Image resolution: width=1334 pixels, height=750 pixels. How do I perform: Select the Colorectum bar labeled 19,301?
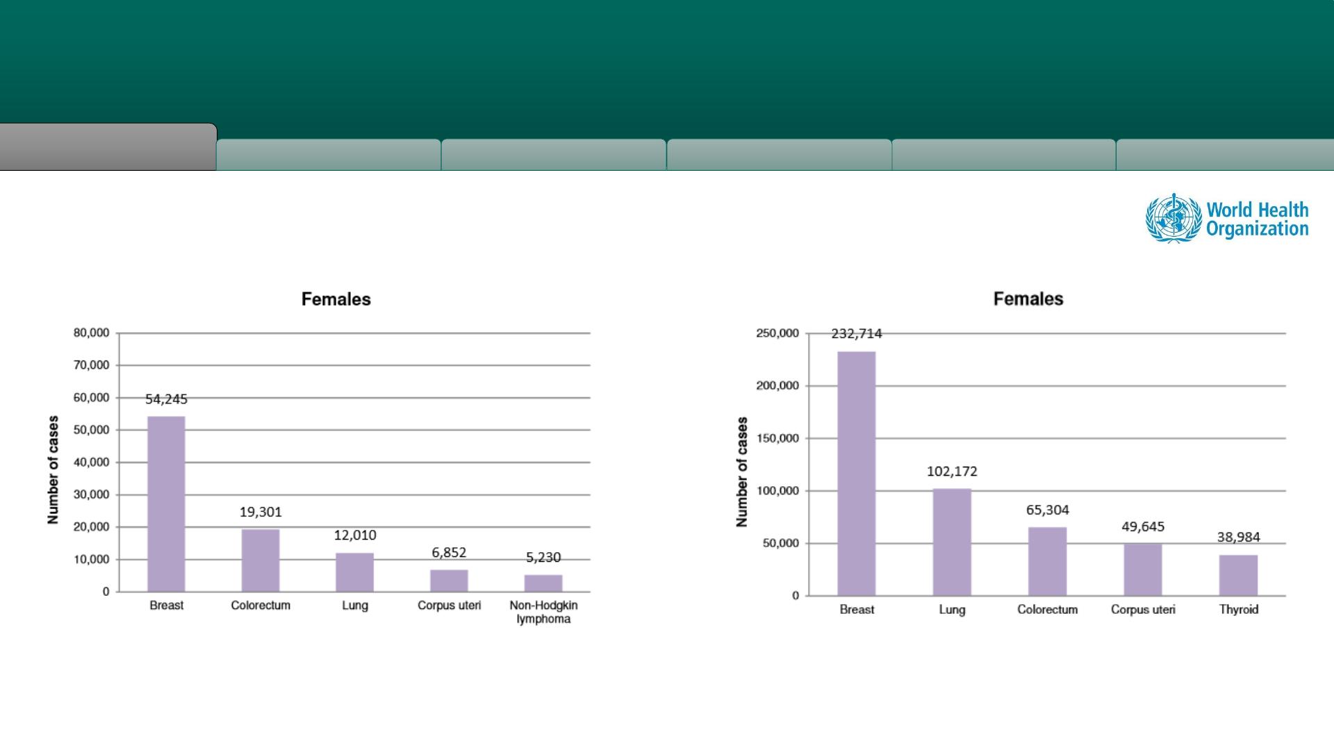[x=261, y=560]
